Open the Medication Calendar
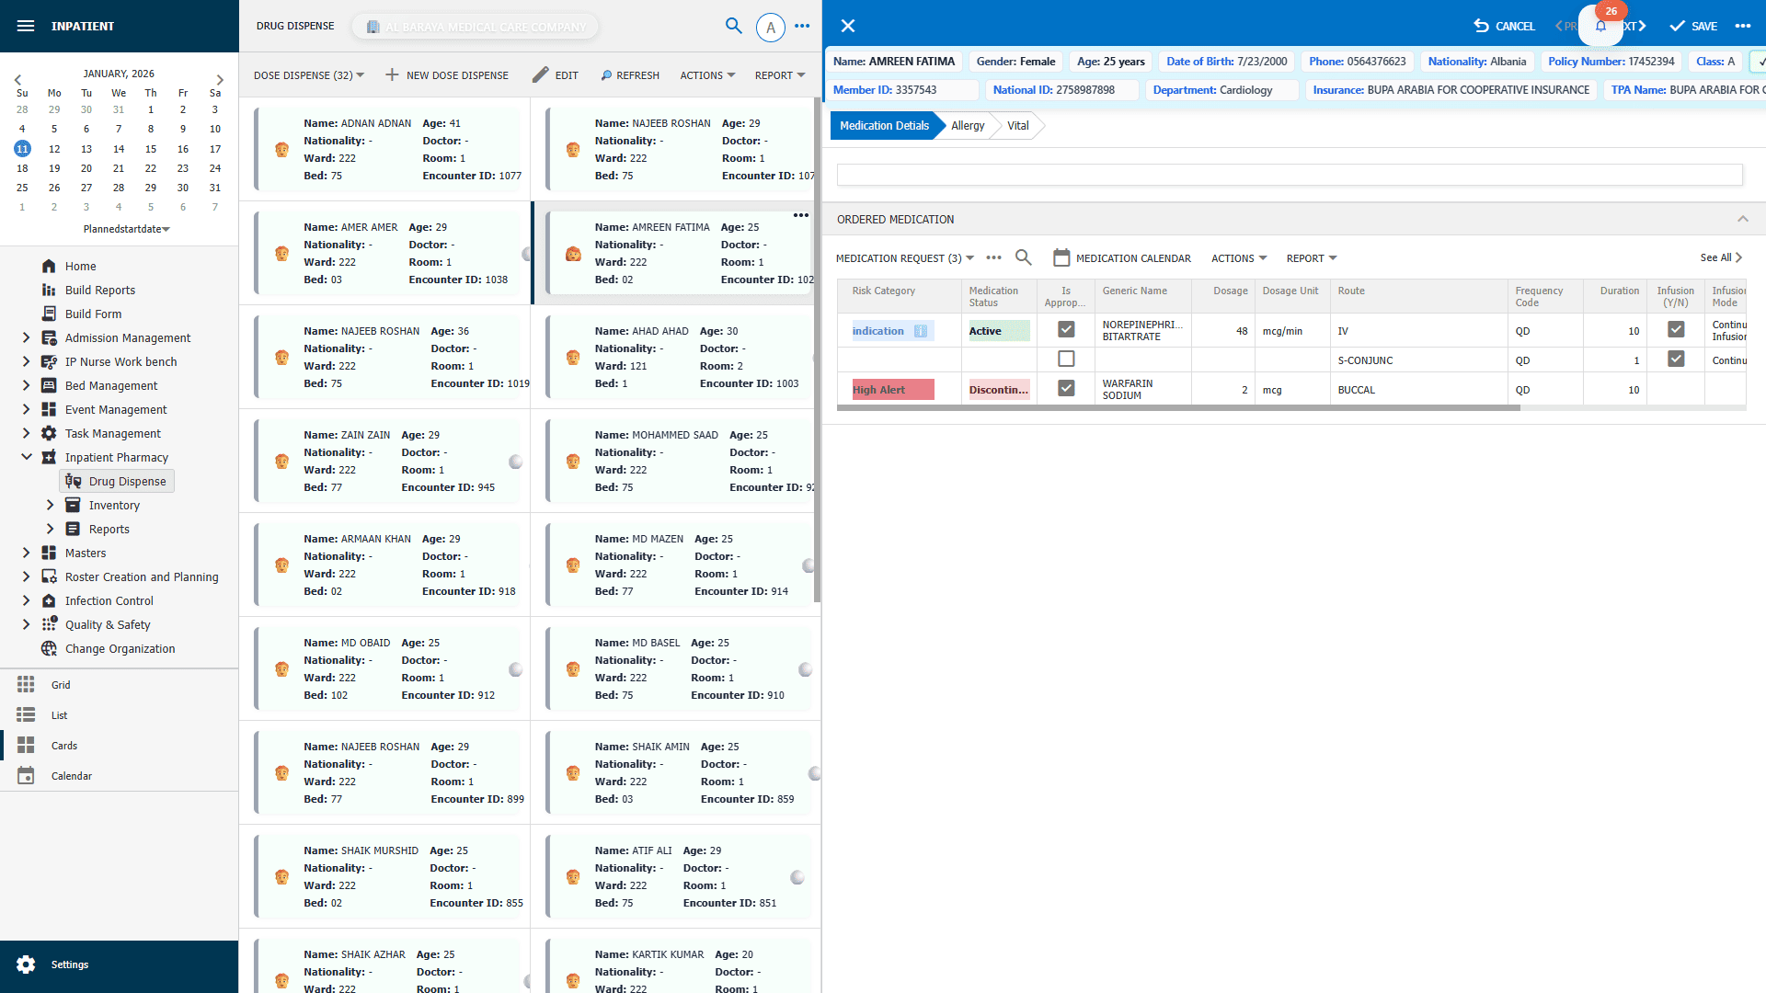Screen dimensions: 1766x993 (x=1121, y=258)
